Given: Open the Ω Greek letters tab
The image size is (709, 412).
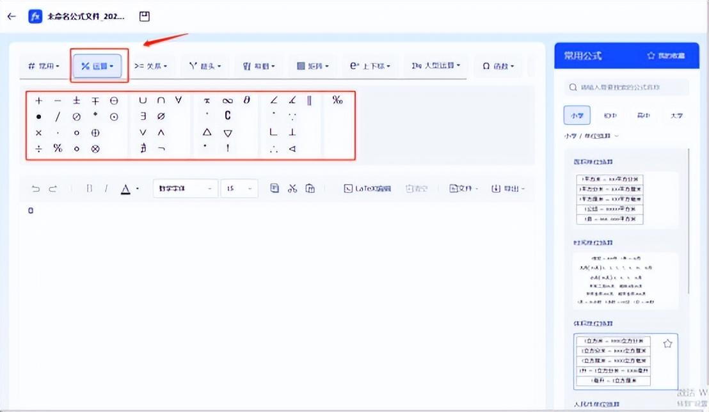Looking at the screenshot, I should (x=498, y=66).
